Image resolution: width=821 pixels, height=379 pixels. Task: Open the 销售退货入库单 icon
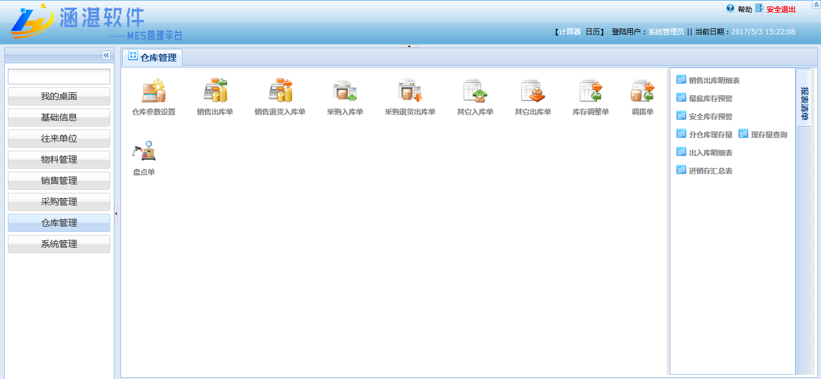point(279,91)
